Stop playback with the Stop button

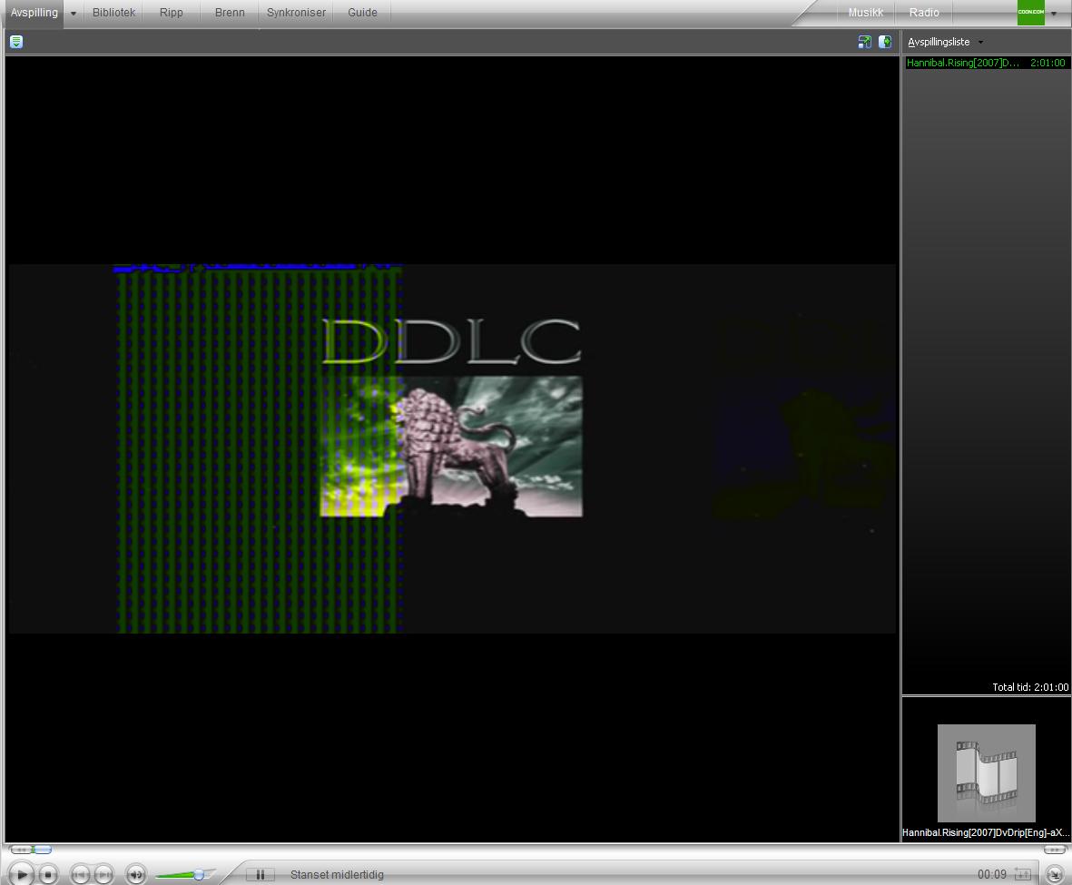[x=48, y=875]
